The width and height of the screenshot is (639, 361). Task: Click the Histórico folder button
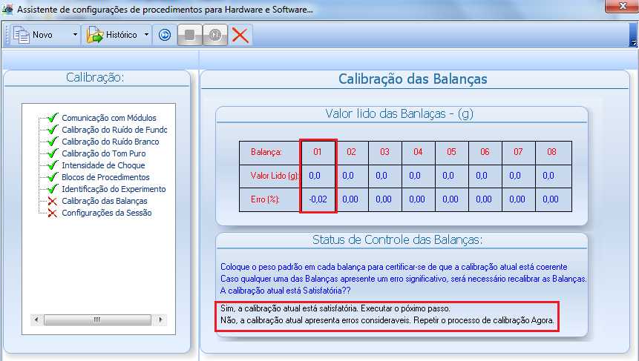pyautogui.click(x=112, y=35)
